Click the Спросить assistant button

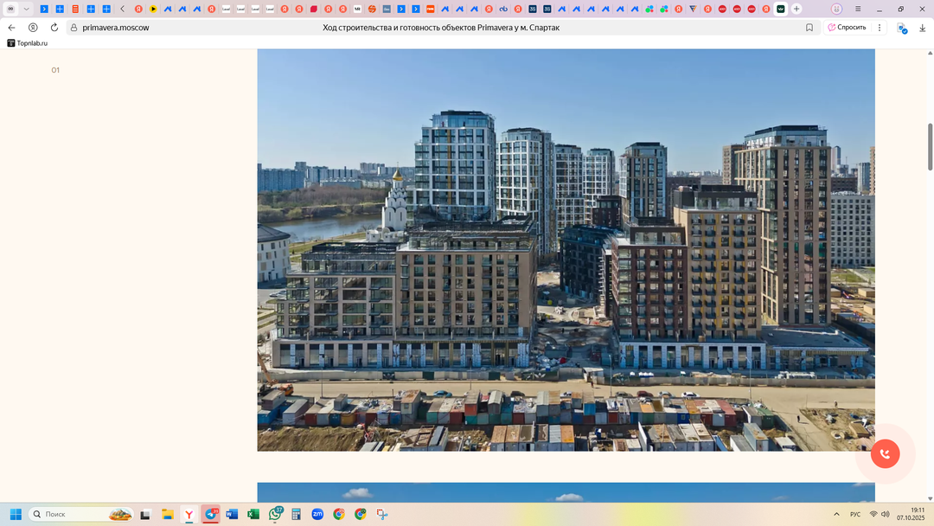[x=847, y=28]
